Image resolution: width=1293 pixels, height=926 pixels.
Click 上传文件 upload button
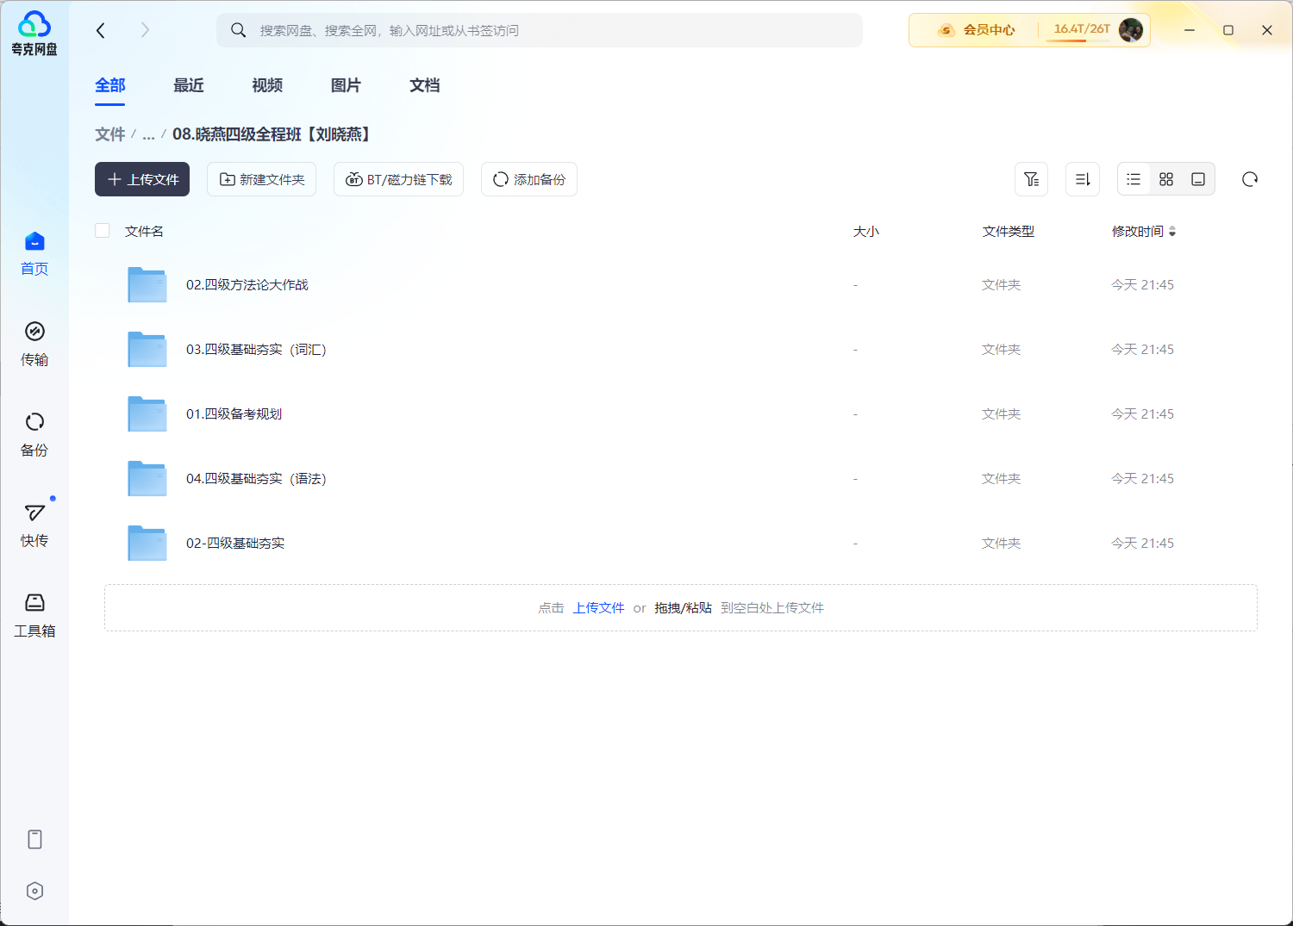point(142,179)
